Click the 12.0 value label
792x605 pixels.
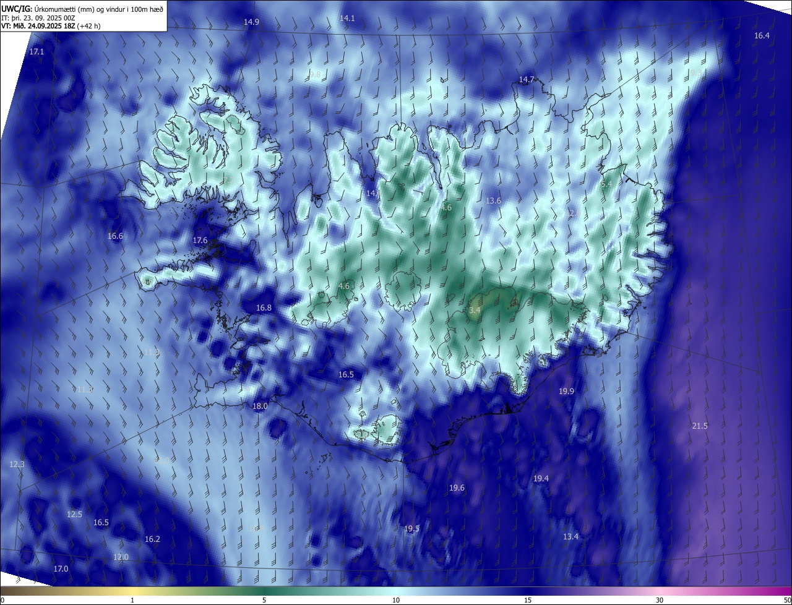coord(121,557)
